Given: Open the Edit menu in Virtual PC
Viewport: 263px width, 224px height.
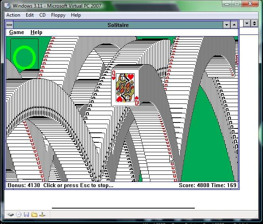Looking at the screenshot, I should tap(30, 15).
